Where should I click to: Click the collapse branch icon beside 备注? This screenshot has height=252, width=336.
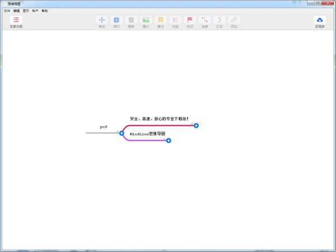tap(175, 20)
